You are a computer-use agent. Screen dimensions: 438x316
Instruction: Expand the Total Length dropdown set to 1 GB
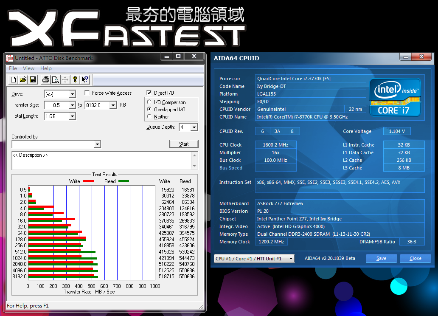pyautogui.click(x=72, y=116)
